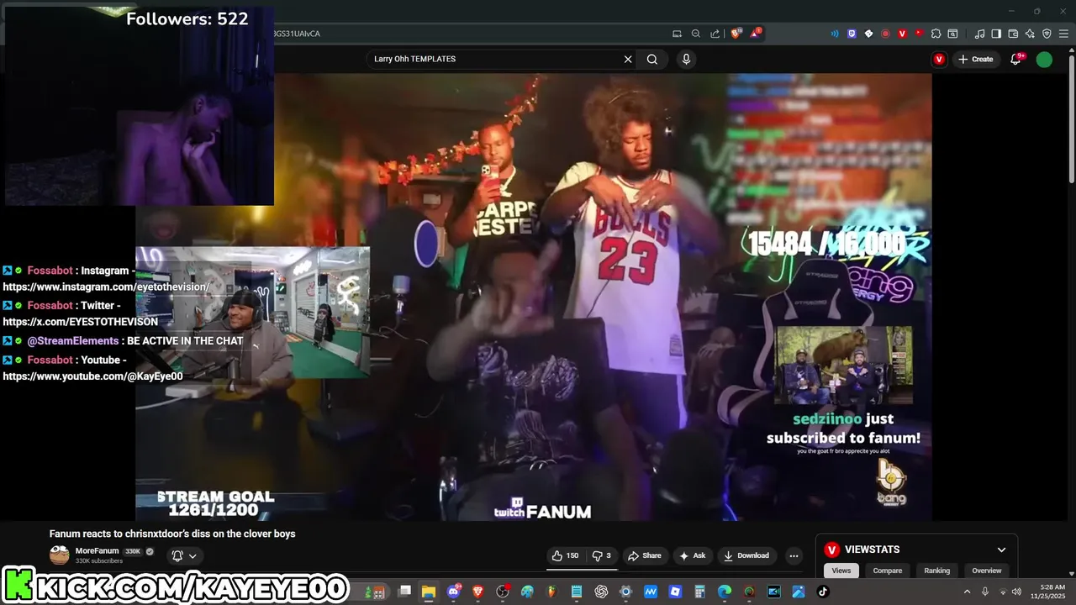The height and width of the screenshot is (605, 1076).
Task: Open the youtube.com/@KayEye00 link in chat
Action: [92, 376]
